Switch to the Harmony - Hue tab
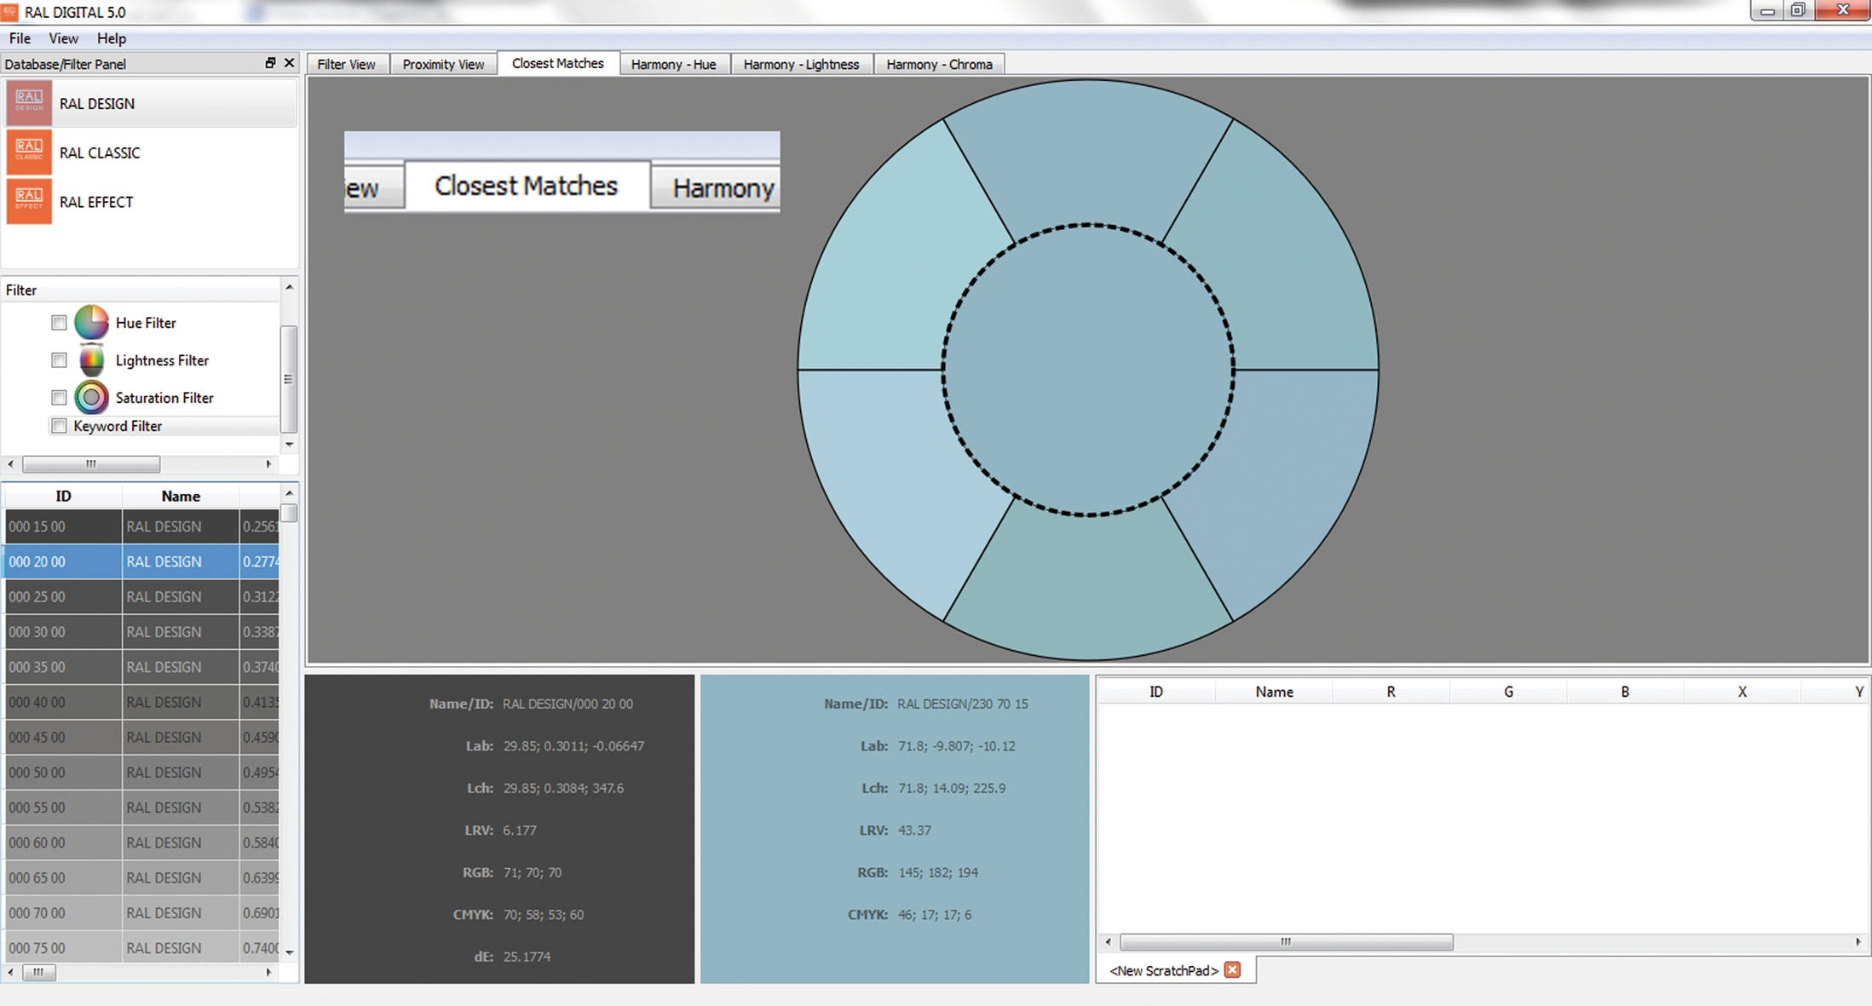The image size is (1872, 1006). click(x=673, y=64)
